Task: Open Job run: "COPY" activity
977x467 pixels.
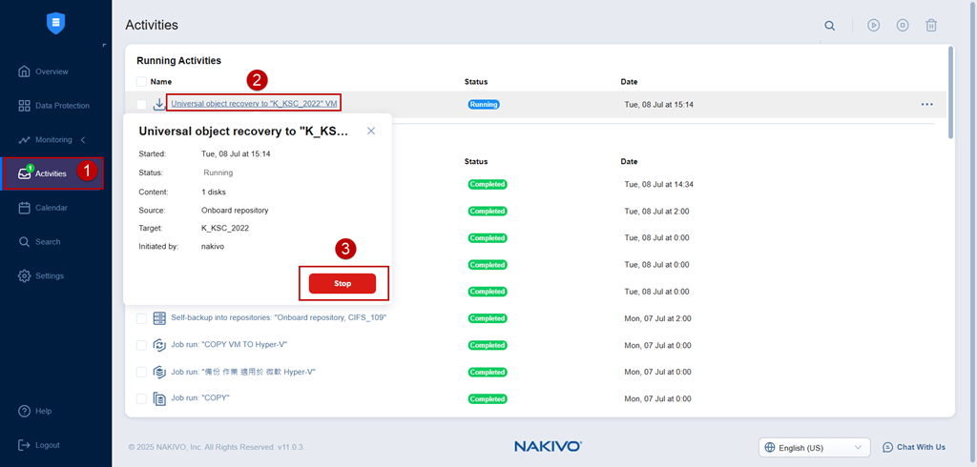Action: point(200,398)
